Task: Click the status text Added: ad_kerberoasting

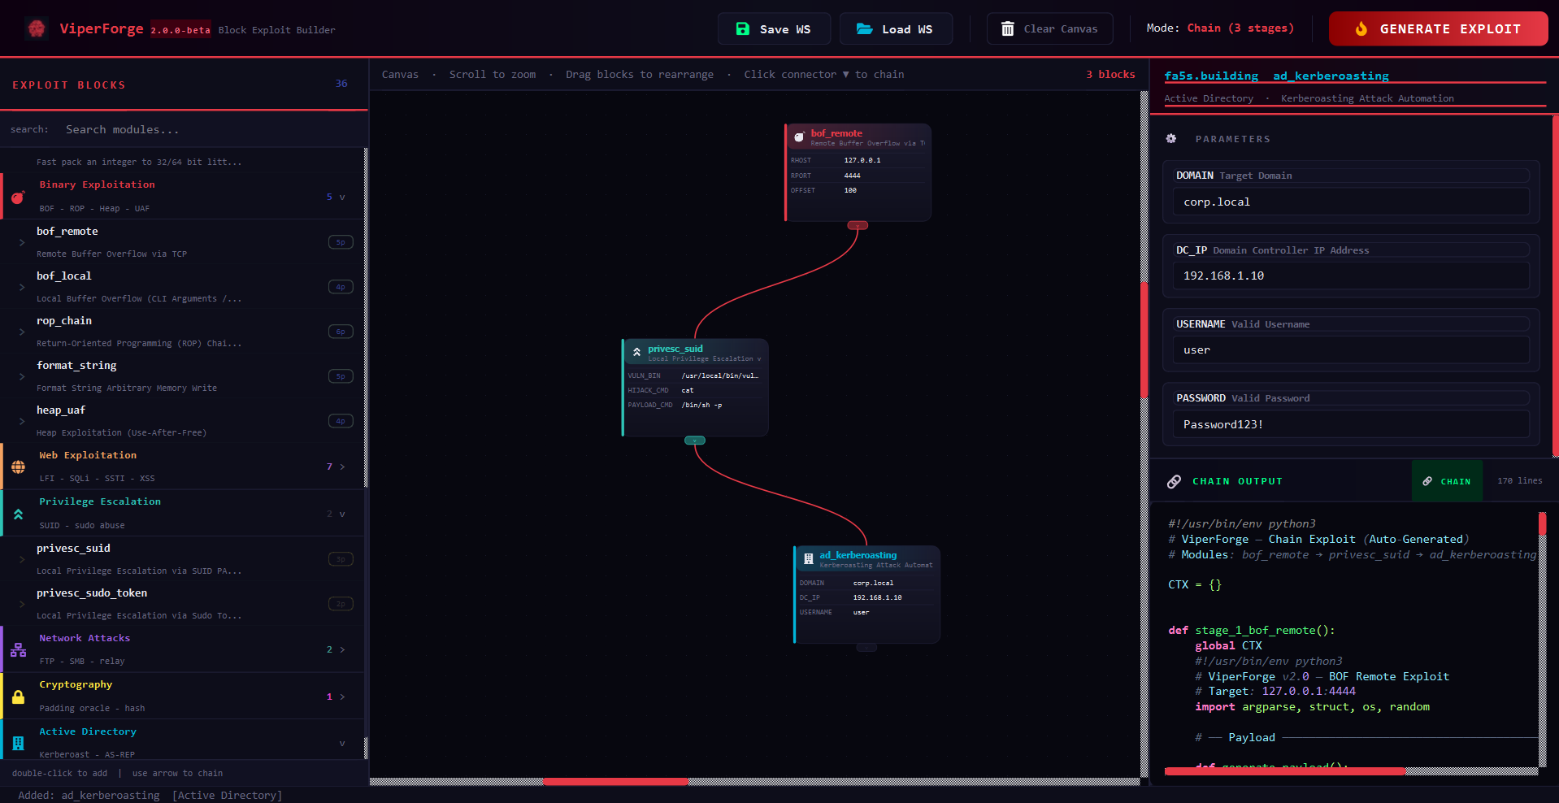Action: [x=150, y=795]
